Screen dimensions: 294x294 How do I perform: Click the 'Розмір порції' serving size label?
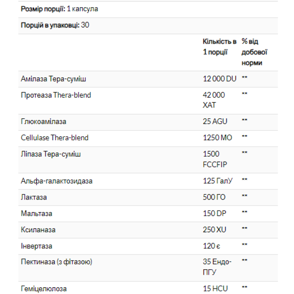tap(43, 9)
